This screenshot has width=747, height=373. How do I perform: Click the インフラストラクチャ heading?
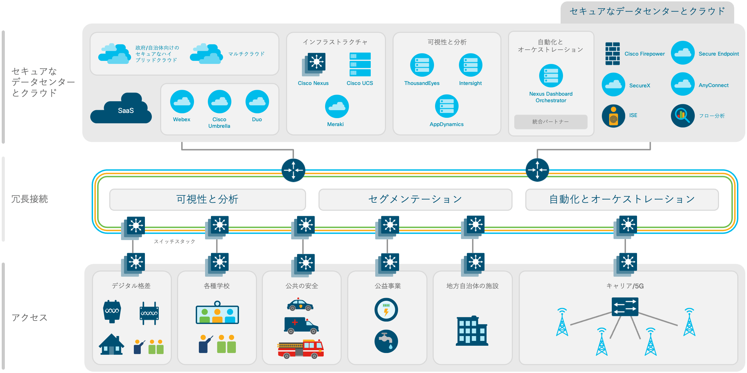[335, 42]
